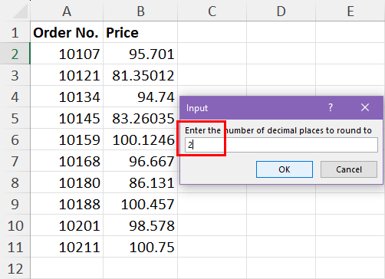Select row 10 header
The width and height of the screenshot is (385, 279).
(15, 225)
